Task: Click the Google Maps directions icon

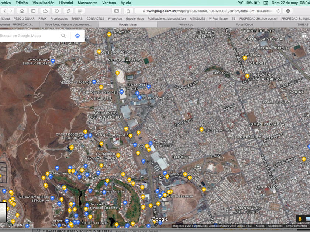Action: (x=77, y=36)
